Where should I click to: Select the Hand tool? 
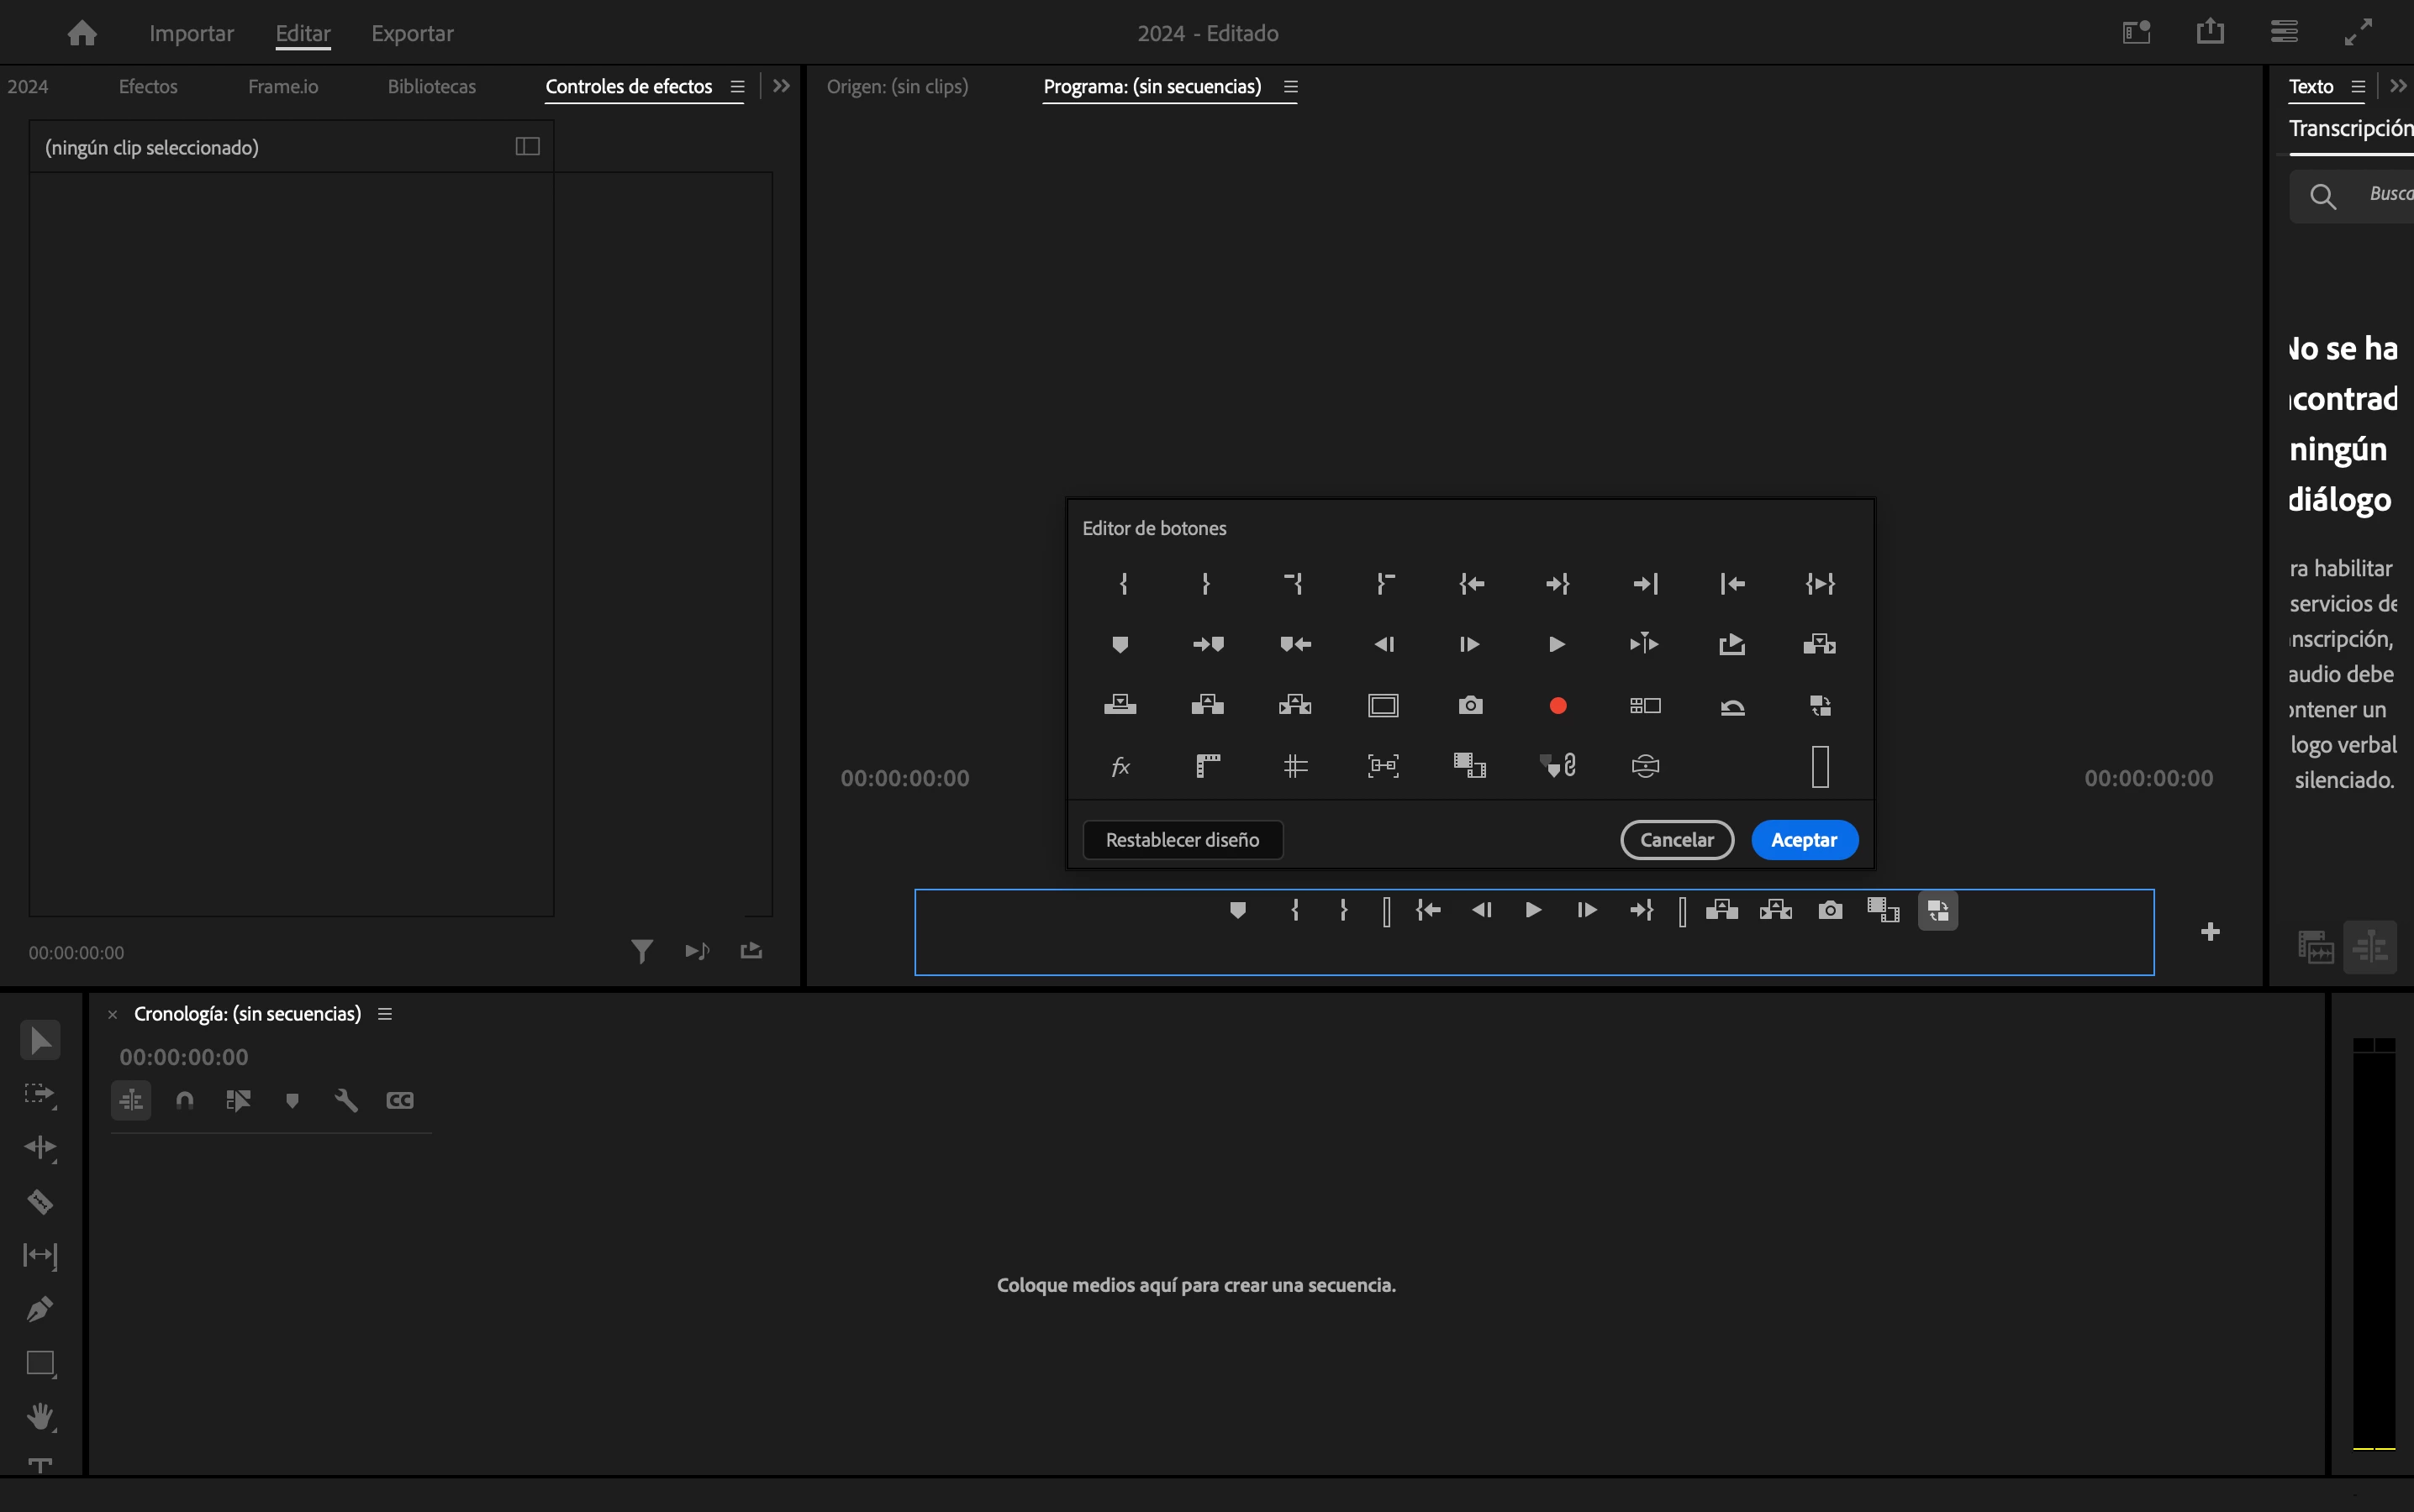[x=40, y=1416]
